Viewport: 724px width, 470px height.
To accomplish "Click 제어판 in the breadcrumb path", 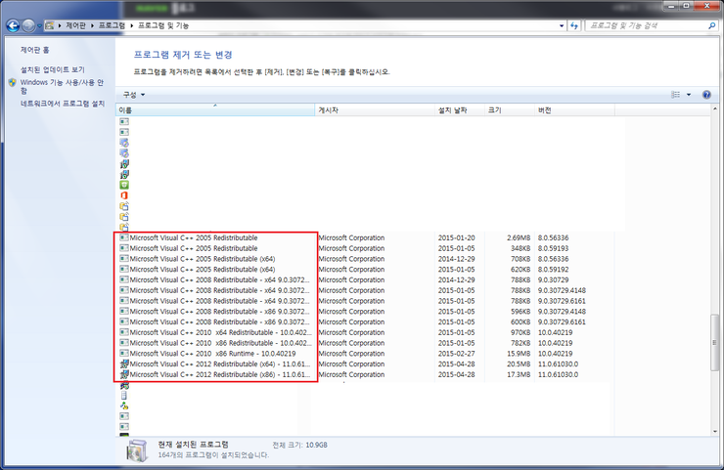I will tap(75, 25).
